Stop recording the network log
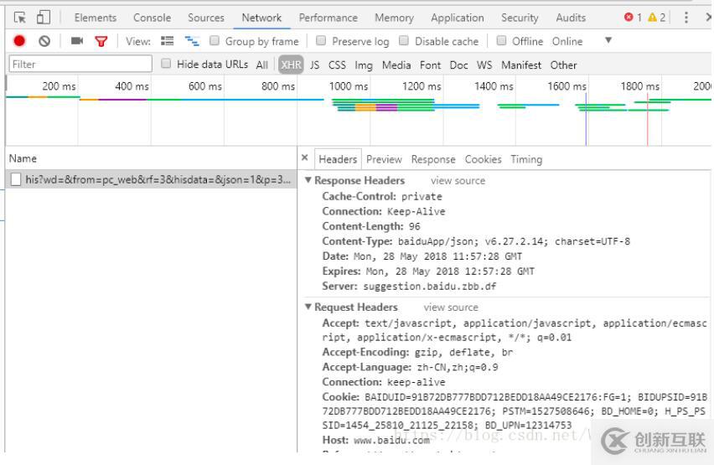Viewport: 714px width, 465px height. [19, 41]
